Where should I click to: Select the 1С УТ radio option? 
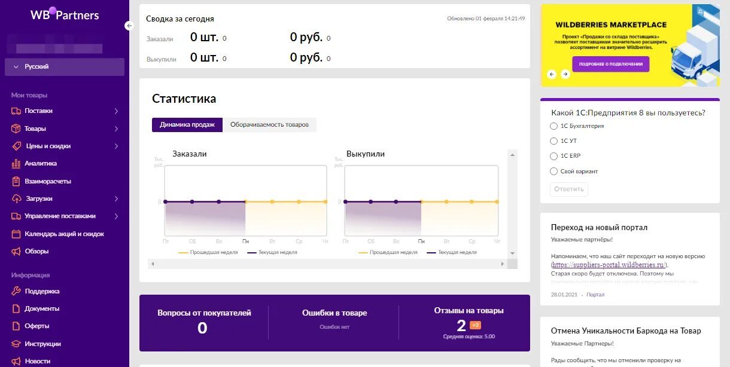(553, 141)
